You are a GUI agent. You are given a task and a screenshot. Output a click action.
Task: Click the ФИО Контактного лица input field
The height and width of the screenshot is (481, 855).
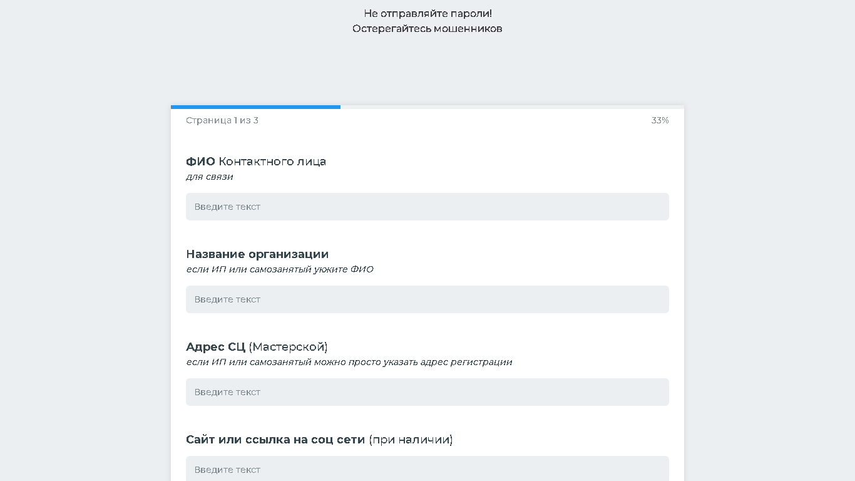click(427, 207)
